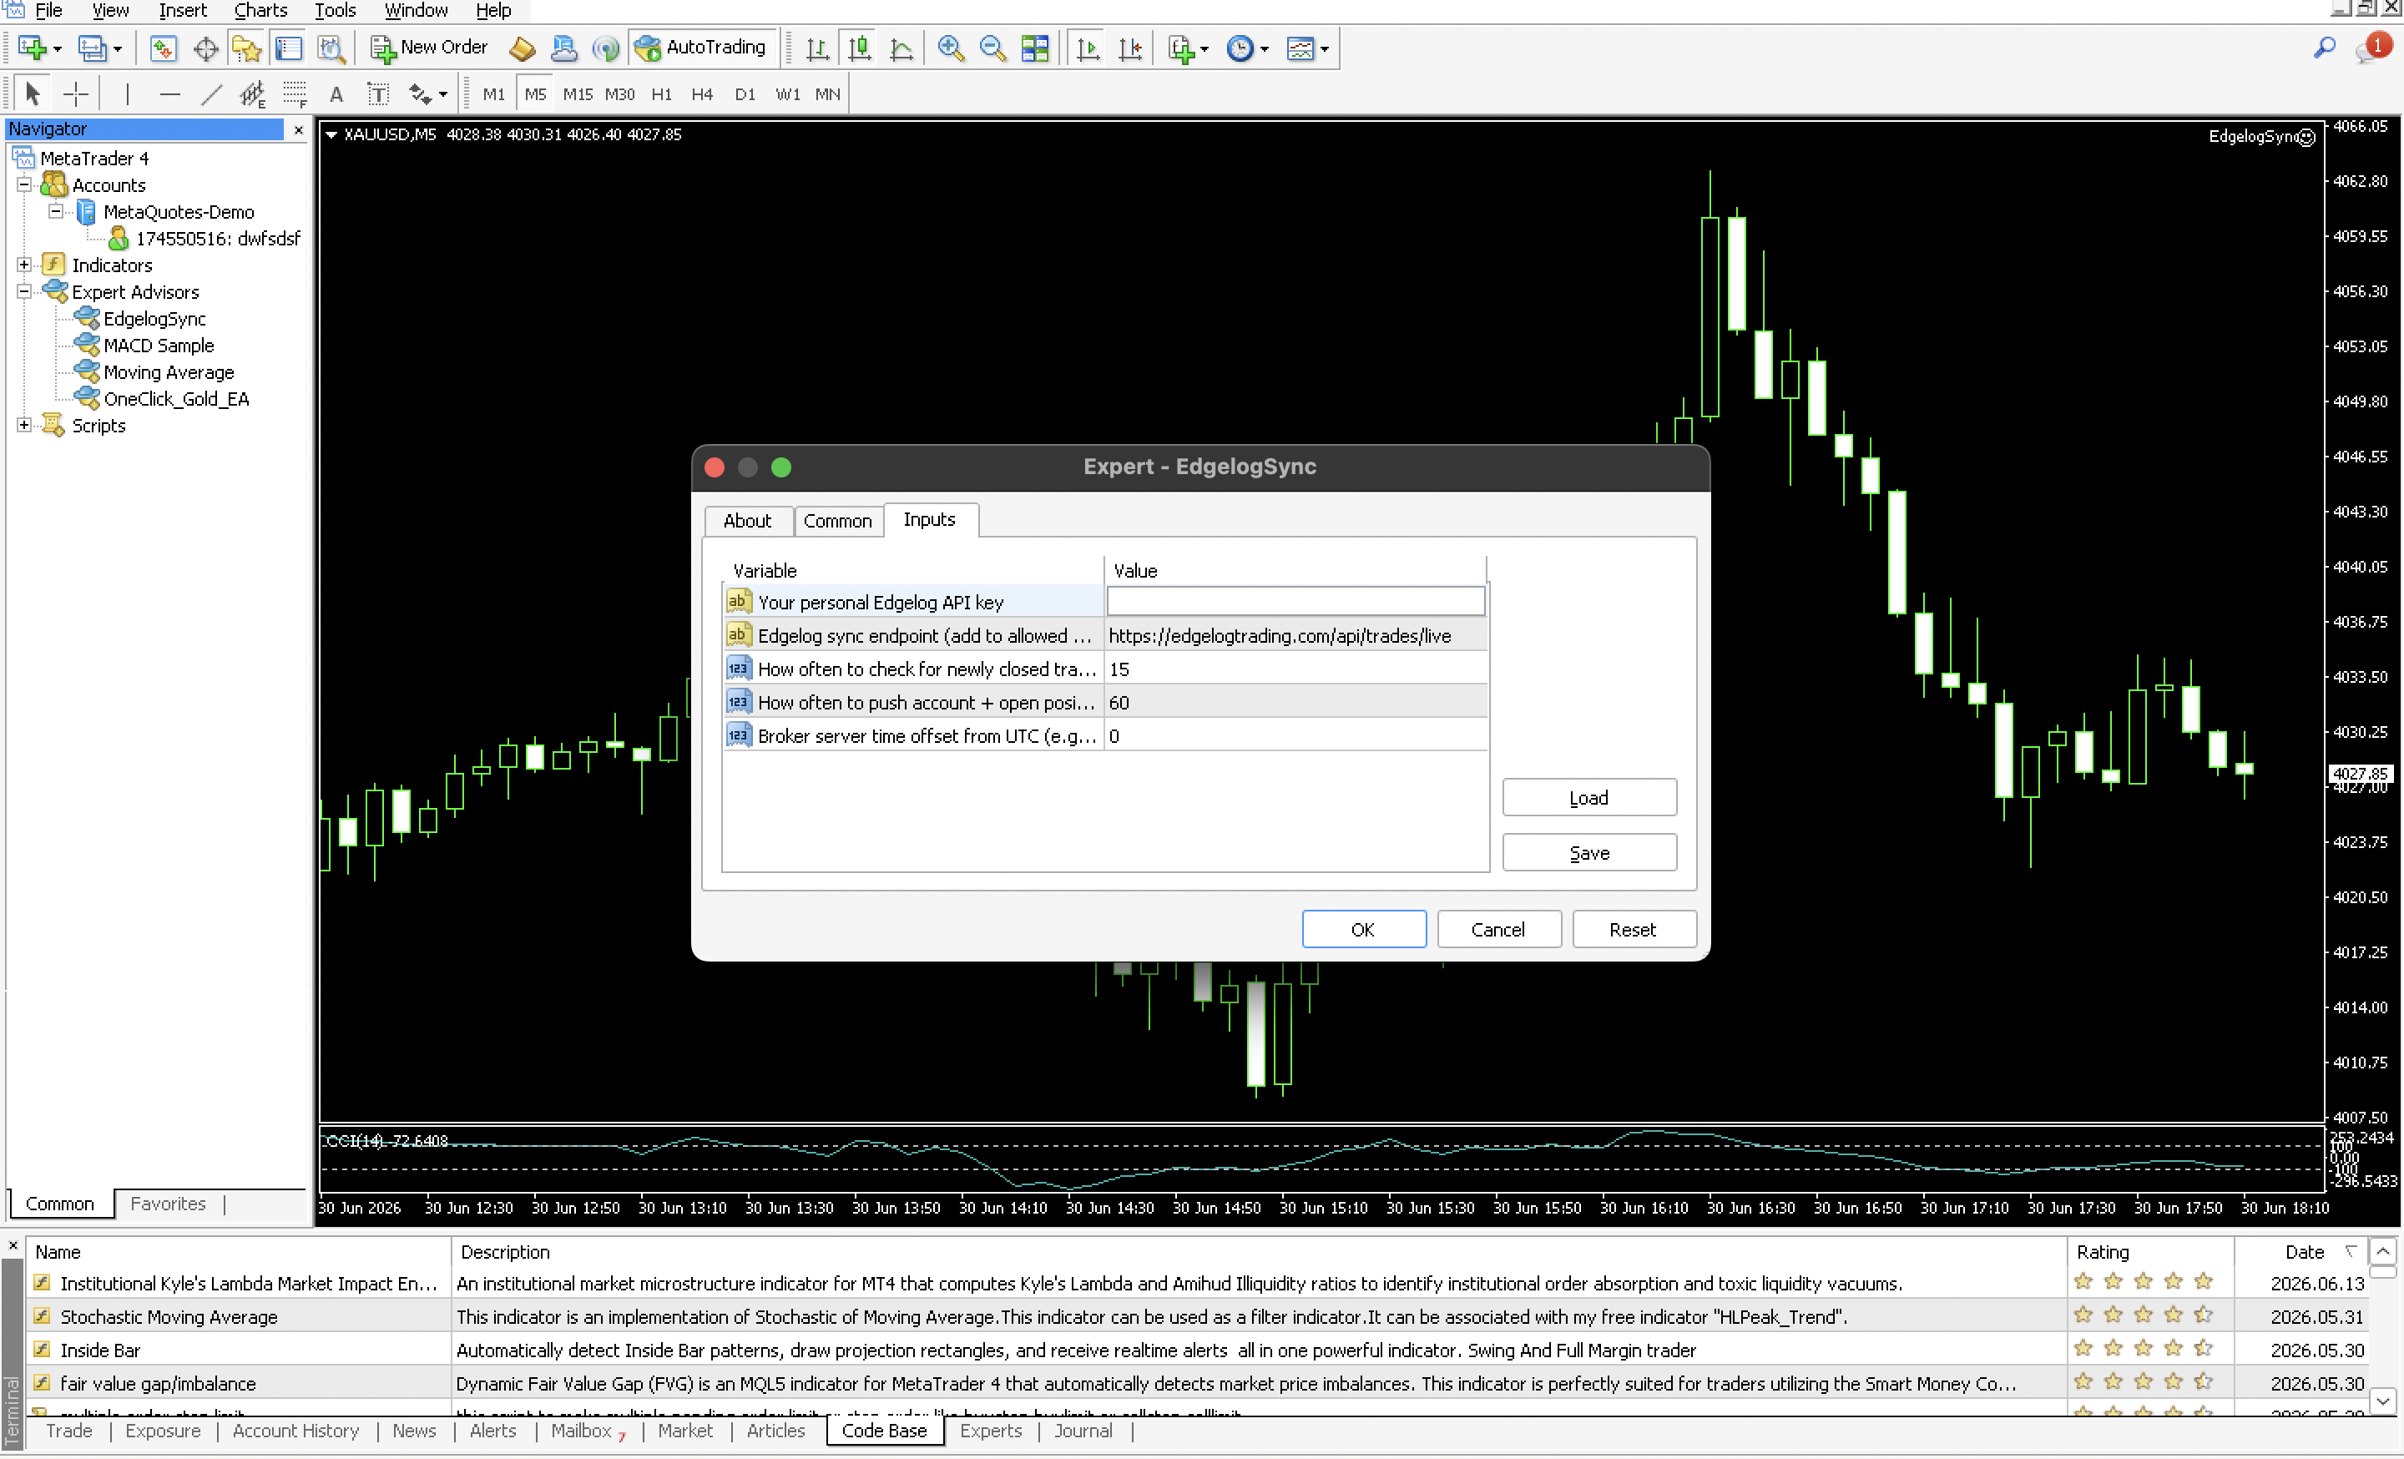
Task: Switch timeframe to H1
Action: (x=661, y=94)
